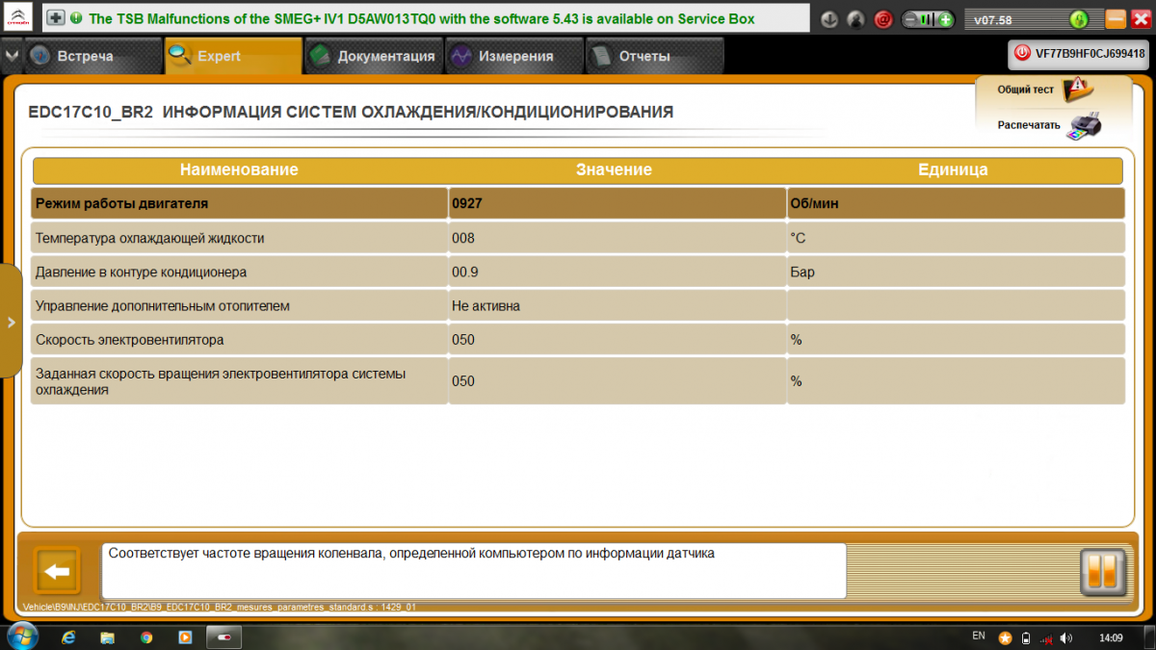Screen dimensions: 1156x650
Task: Select row Режим работы двигателя
Action: [x=577, y=203]
